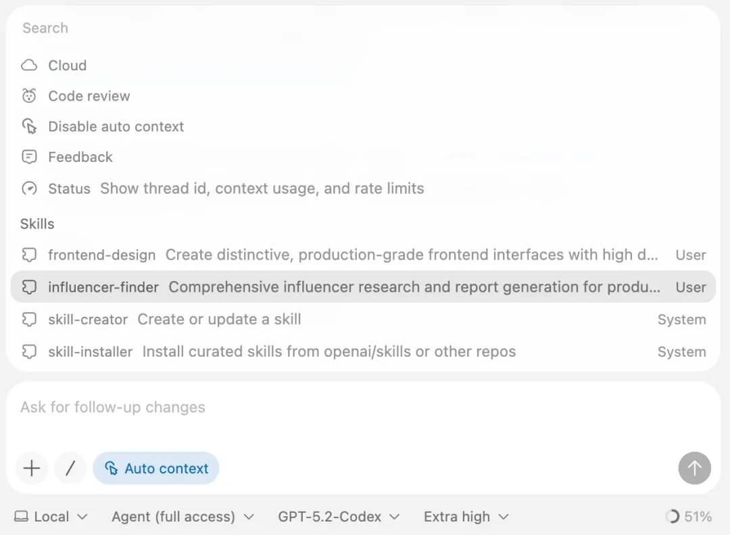Click the Status gauge icon

29,188
